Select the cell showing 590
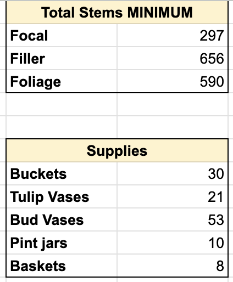 (173, 81)
